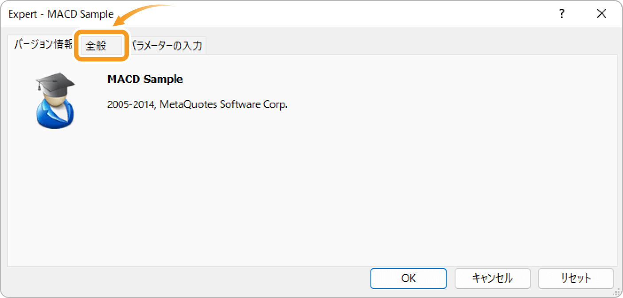623x298 pixels.
Task: Click the MetaQuotes Software Corp. copyright line
Action: 198,105
